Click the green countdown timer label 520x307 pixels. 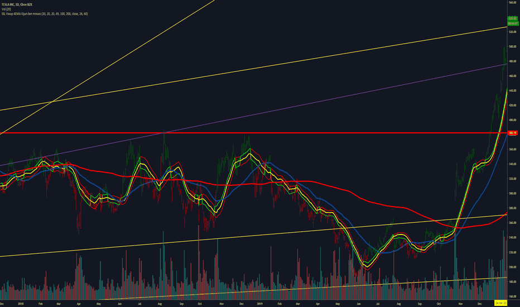pyautogui.click(x=513, y=23)
